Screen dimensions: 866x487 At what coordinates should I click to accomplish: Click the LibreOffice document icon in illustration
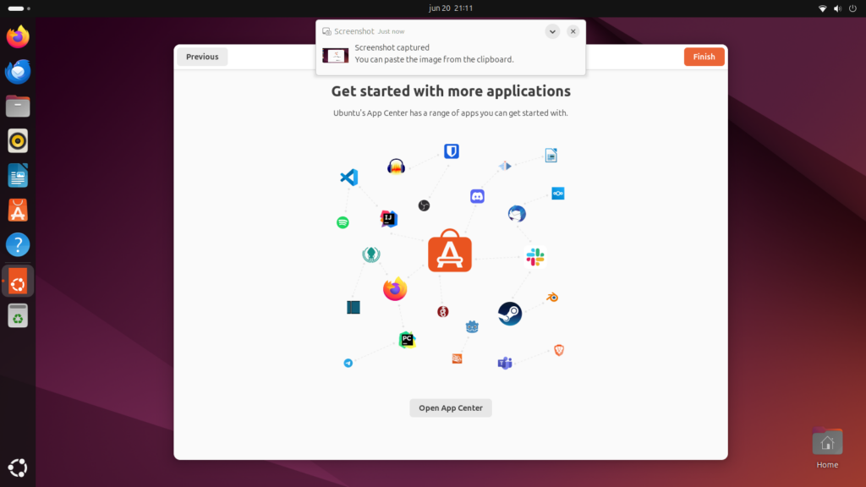point(551,156)
